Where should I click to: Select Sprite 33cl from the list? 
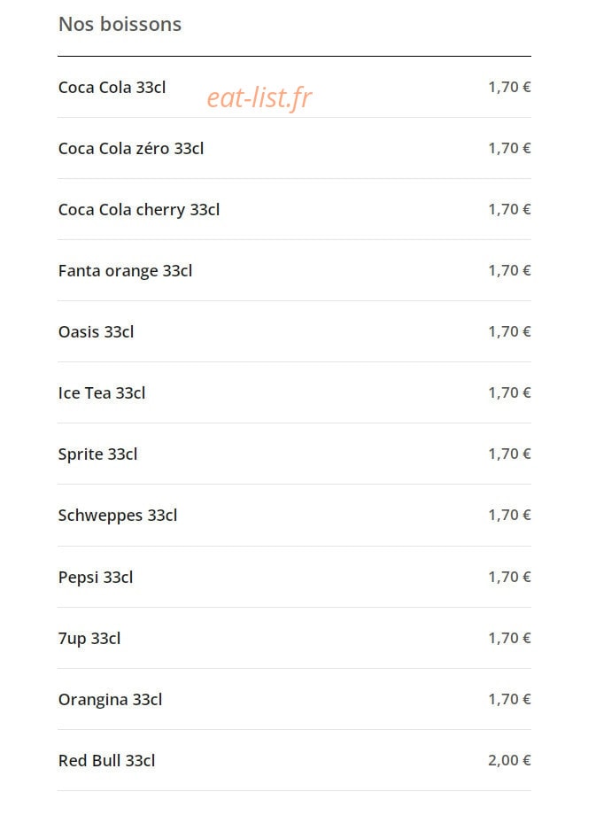(x=97, y=454)
